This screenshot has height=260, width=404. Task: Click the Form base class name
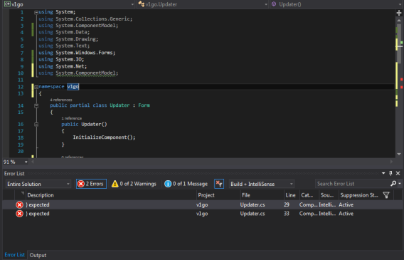pos(144,105)
